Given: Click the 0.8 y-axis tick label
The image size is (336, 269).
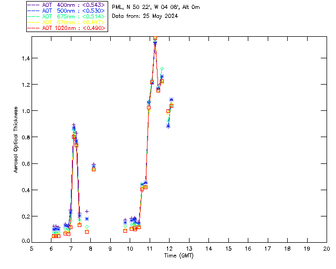Looking at the screenshot, I should pyautogui.click(x=26, y=137).
